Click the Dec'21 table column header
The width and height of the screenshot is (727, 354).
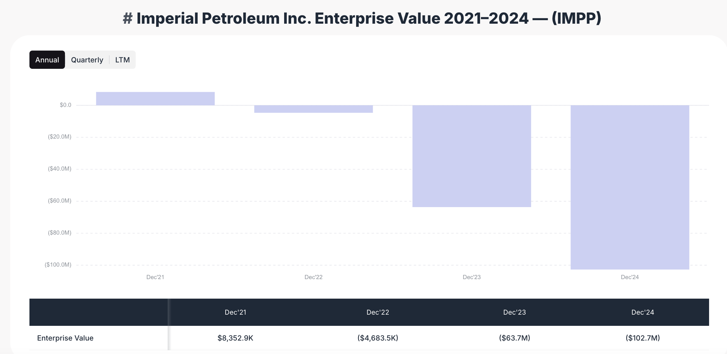[236, 312]
